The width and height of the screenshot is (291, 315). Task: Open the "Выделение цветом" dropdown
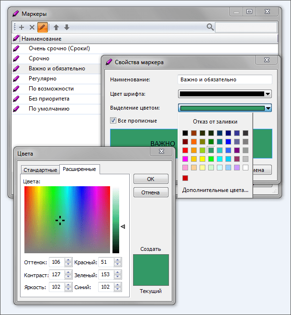pos(268,108)
